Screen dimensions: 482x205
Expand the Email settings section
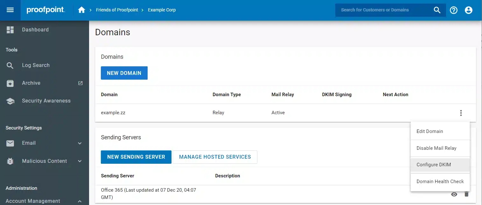pyautogui.click(x=80, y=143)
